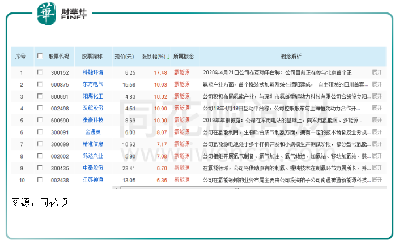The width and height of the screenshot is (399, 244).
Task: Open the 鸿达兴业 stock link
Action: 93,156
